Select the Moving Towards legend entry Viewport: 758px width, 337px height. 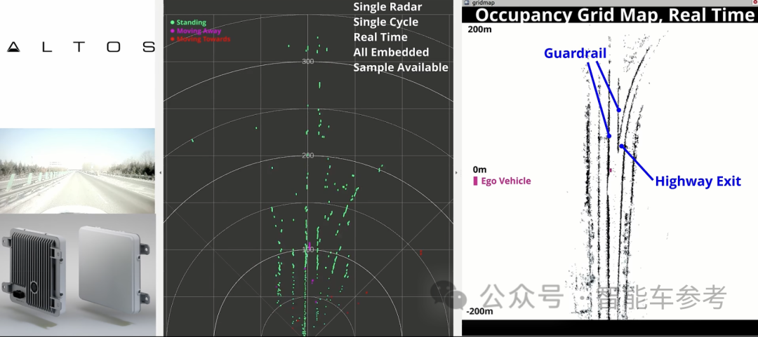[x=200, y=39]
